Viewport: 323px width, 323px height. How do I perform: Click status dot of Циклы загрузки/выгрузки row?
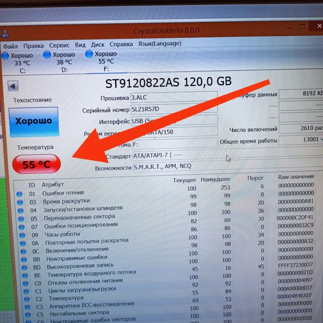26,291
